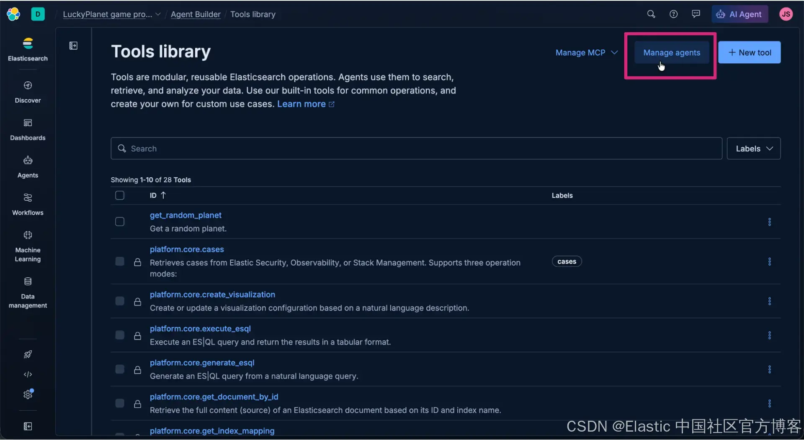
Task: Open Machine Learning in the sidebar
Action: (28, 246)
